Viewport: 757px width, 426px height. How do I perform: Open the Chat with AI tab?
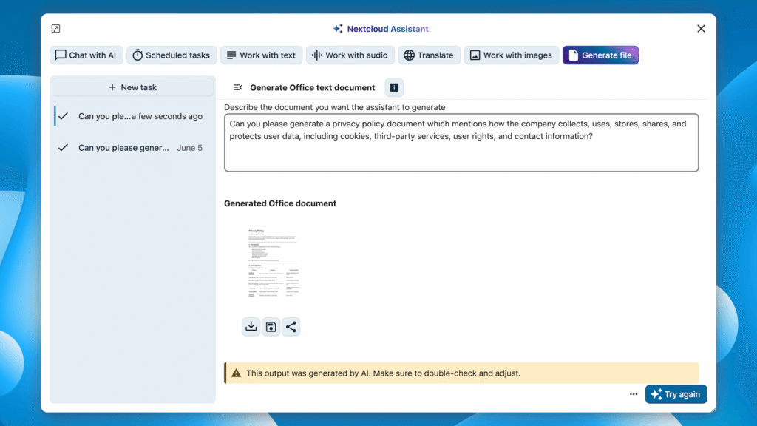86,55
